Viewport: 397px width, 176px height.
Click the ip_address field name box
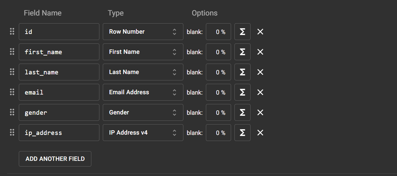(59, 133)
